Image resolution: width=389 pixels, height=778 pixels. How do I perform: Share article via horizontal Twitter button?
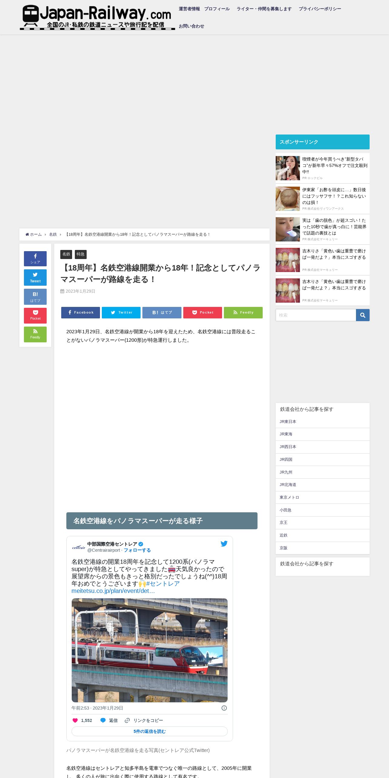(121, 313)
